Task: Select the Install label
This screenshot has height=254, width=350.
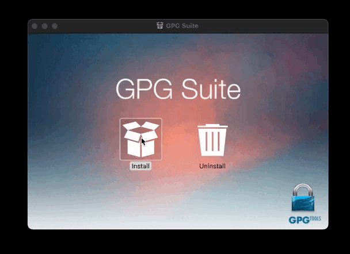Action: point(140,166)
